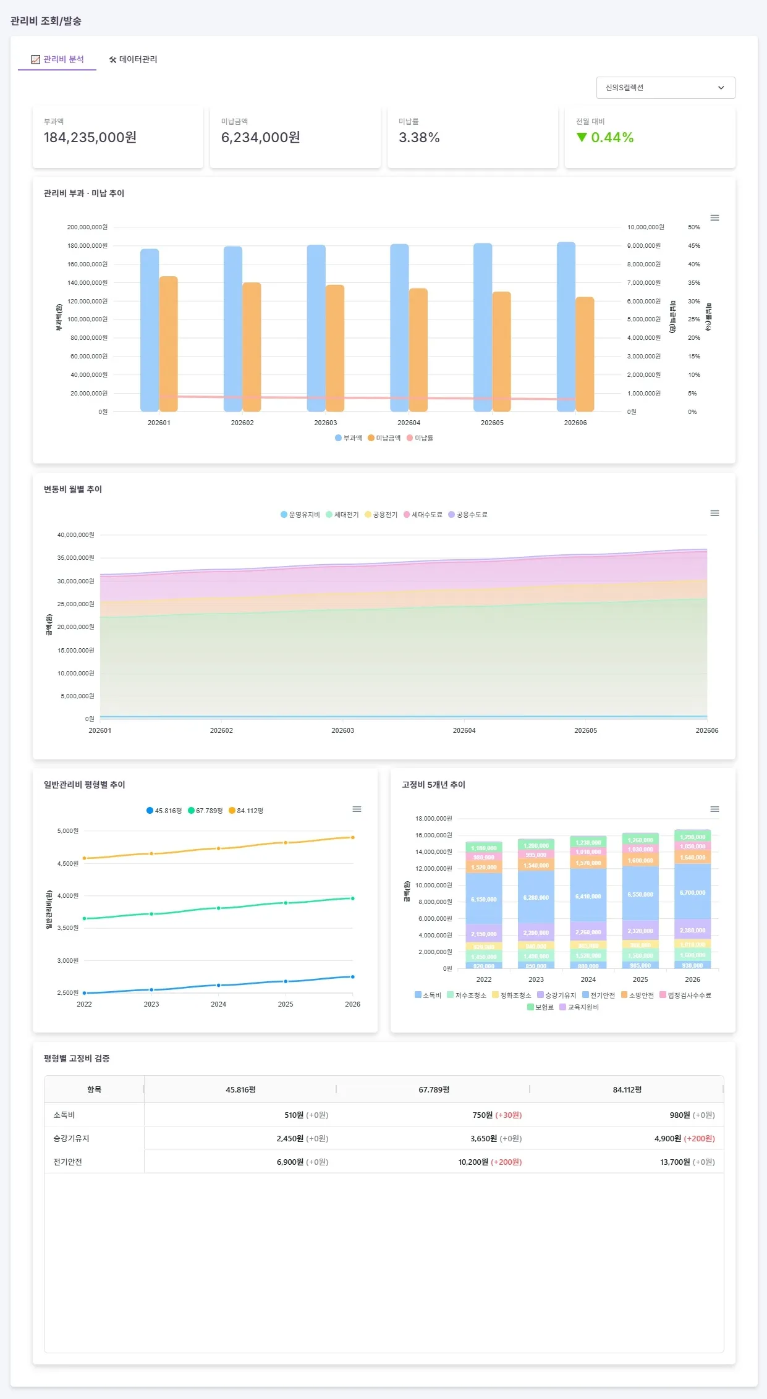The height and width of the screenshot is (1399, 767).
Task: Switch to the 데이터관리 tab
Action: click(x=133, y=59)
